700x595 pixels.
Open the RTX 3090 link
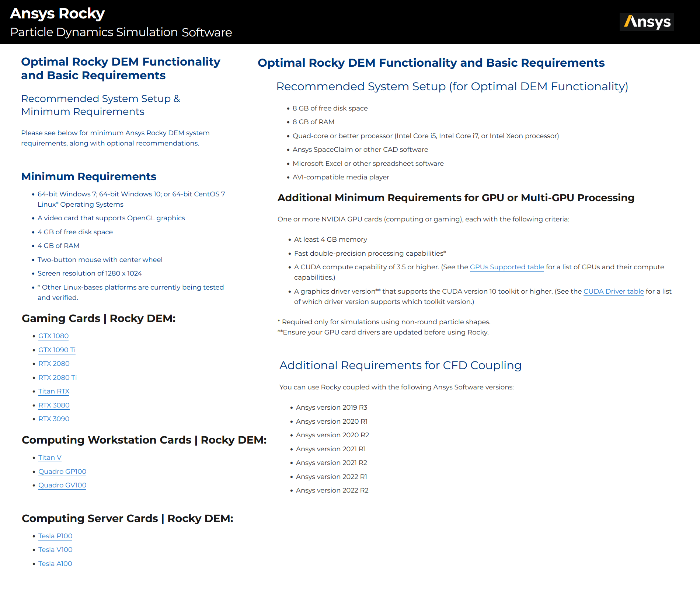[54, 419]
